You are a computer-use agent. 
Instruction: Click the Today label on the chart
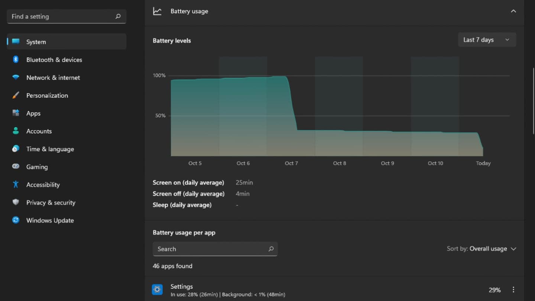(483, 163)
